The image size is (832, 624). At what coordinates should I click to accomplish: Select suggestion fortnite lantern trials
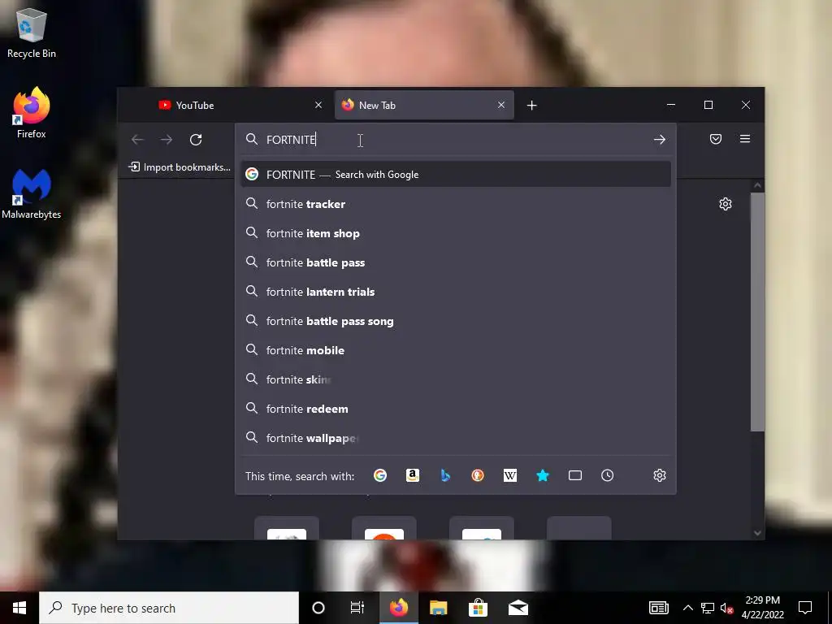[456, 292]
